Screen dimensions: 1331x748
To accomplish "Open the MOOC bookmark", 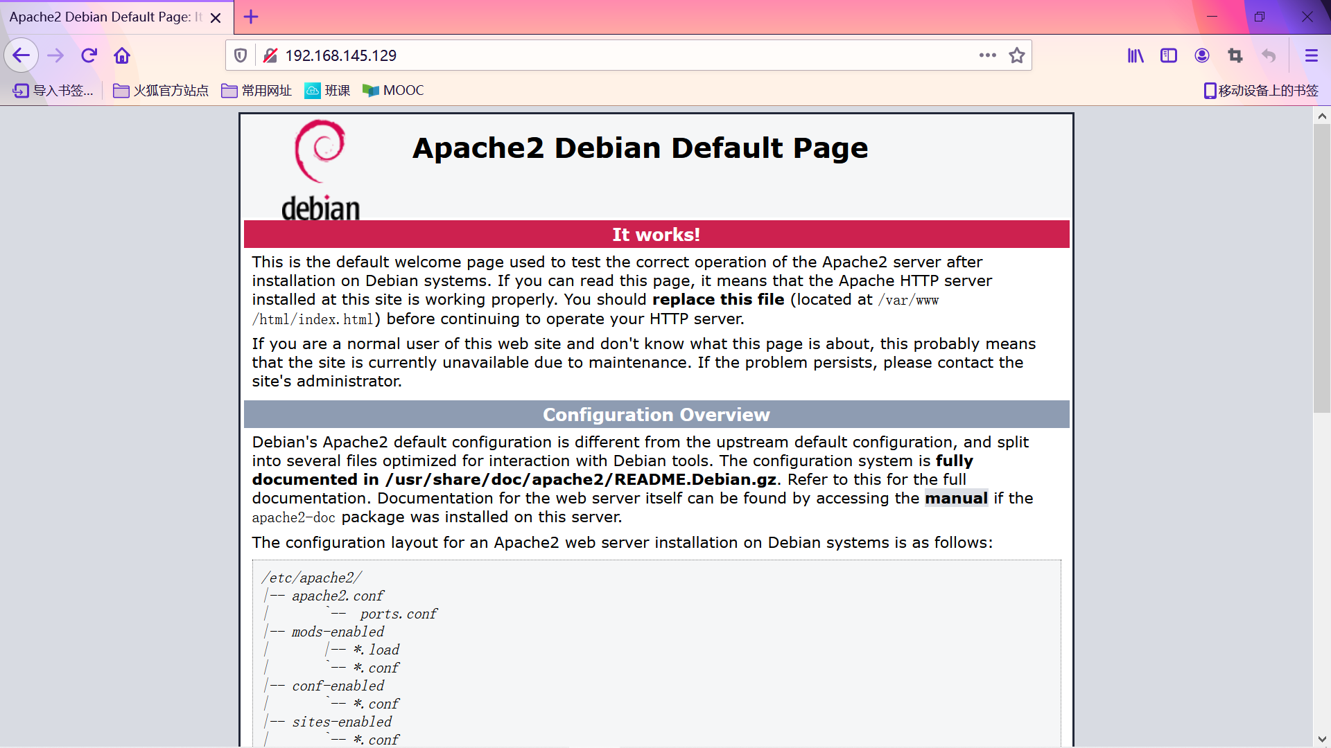I will point(393,91).
